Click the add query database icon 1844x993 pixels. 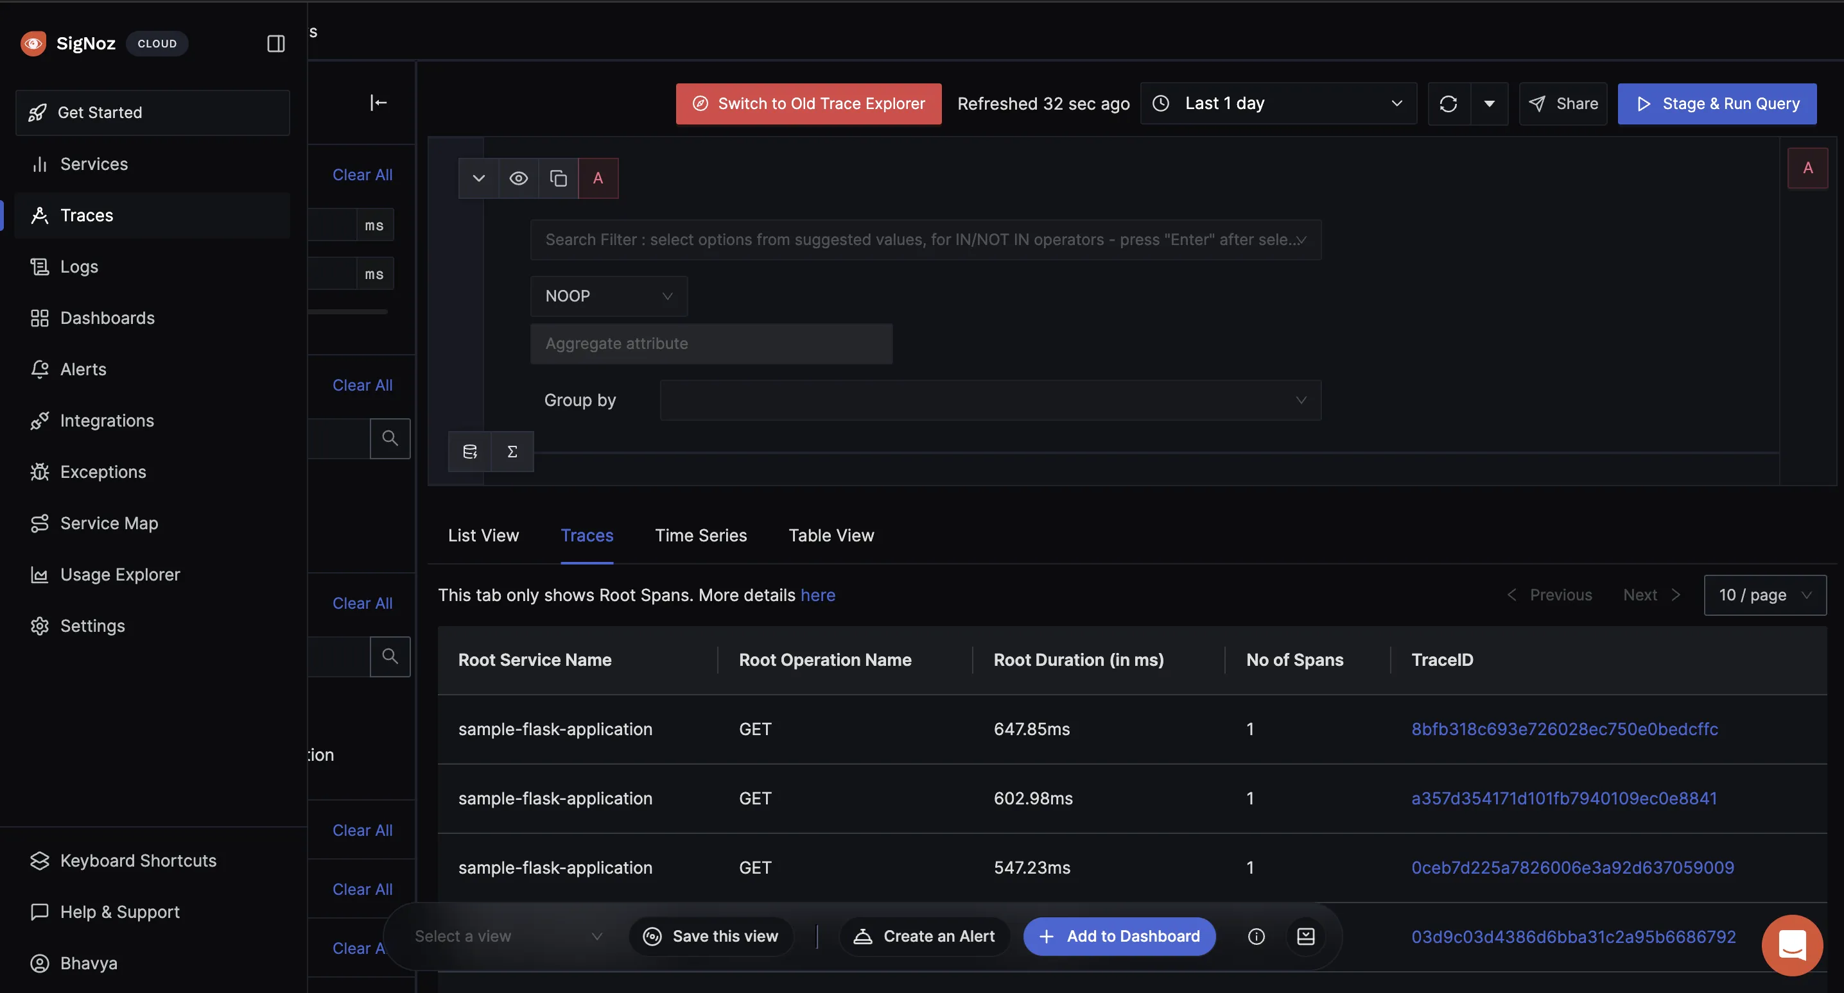point(469,452)
